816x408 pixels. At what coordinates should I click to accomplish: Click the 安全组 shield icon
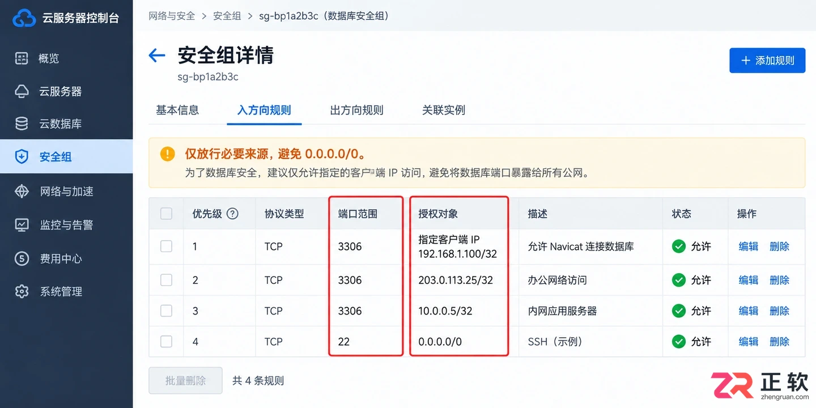22,157
